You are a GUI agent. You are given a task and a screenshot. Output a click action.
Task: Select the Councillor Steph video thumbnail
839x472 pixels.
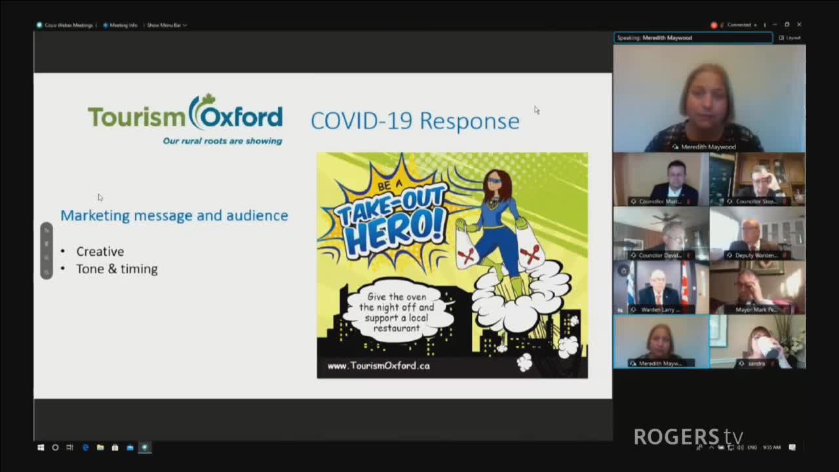pyautogui.click(x=757, y=179)
